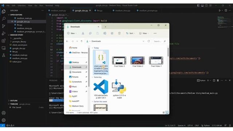Open the Accounts icon in VS Code
Image resolution: width=233 pixels, height=131 pixels.
(4, 113)
